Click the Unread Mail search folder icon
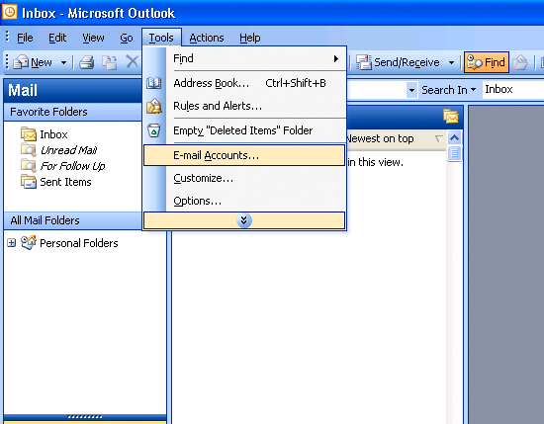 [29, 150]
